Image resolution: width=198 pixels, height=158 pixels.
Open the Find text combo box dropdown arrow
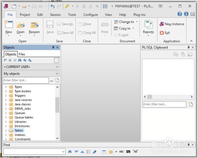63,152
